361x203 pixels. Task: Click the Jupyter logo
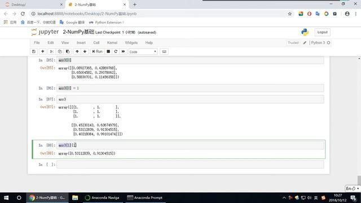[45, 32]
